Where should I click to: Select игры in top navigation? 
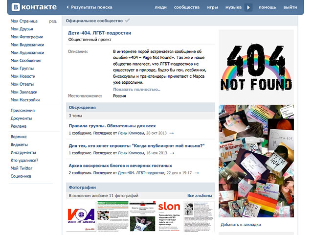[x=213, y=8]
